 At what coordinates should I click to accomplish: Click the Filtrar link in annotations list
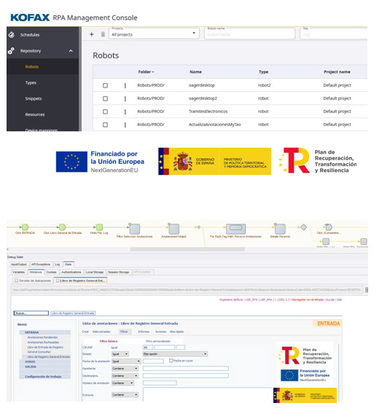[124, 332]
